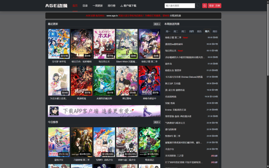The width and height of the screenshot is (269, 168).
Task: Go to the 首页 nav tab
Action: click(75, 6)
